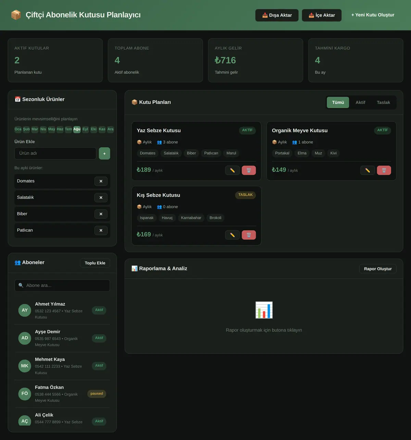This screenshot has width=411, height=440.
Task: Select the Ara month chip
Action: (x=110, y=129)
